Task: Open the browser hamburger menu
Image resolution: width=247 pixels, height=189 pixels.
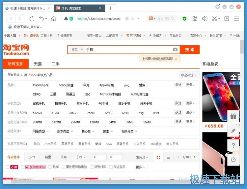Action: point(236,19)
